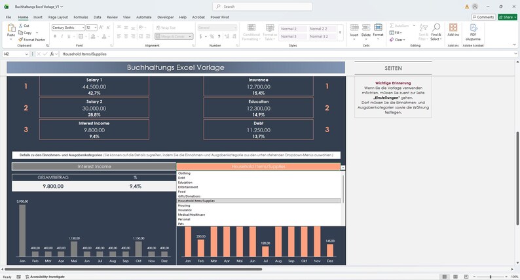This screenshot has width=520, height=280.
Task: Open the Format cells icon in Cells group
Action: pyautogui.click(x=378, y=28)
